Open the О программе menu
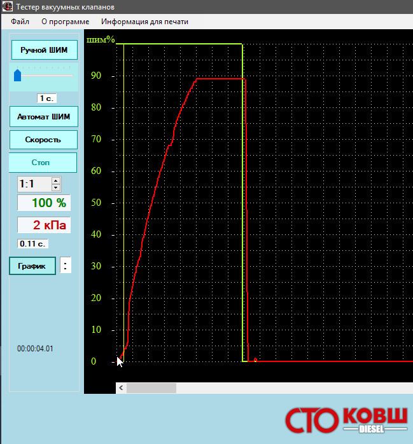This screenshot has width=413, height=444. coord(65,21)
